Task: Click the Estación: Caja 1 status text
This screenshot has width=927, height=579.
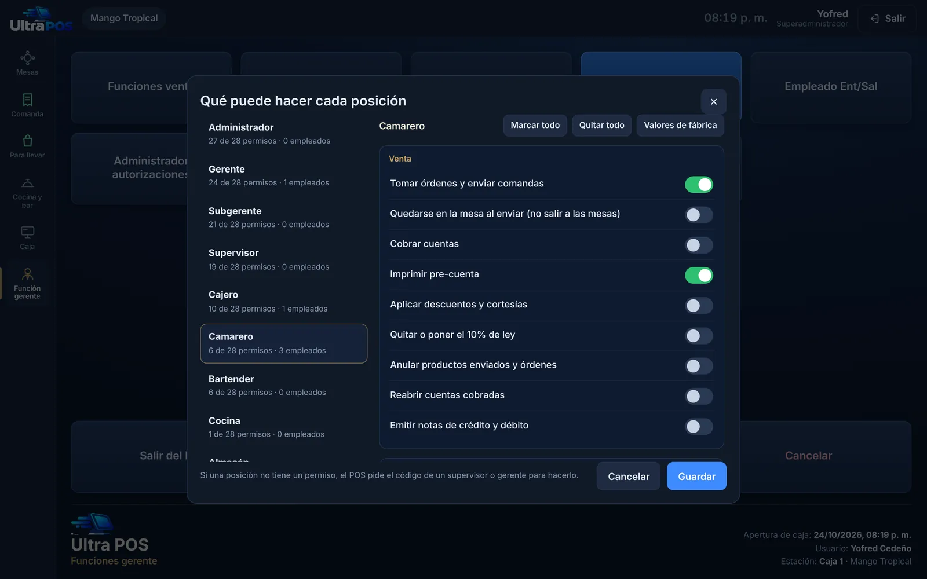Action: click(845, 562)
